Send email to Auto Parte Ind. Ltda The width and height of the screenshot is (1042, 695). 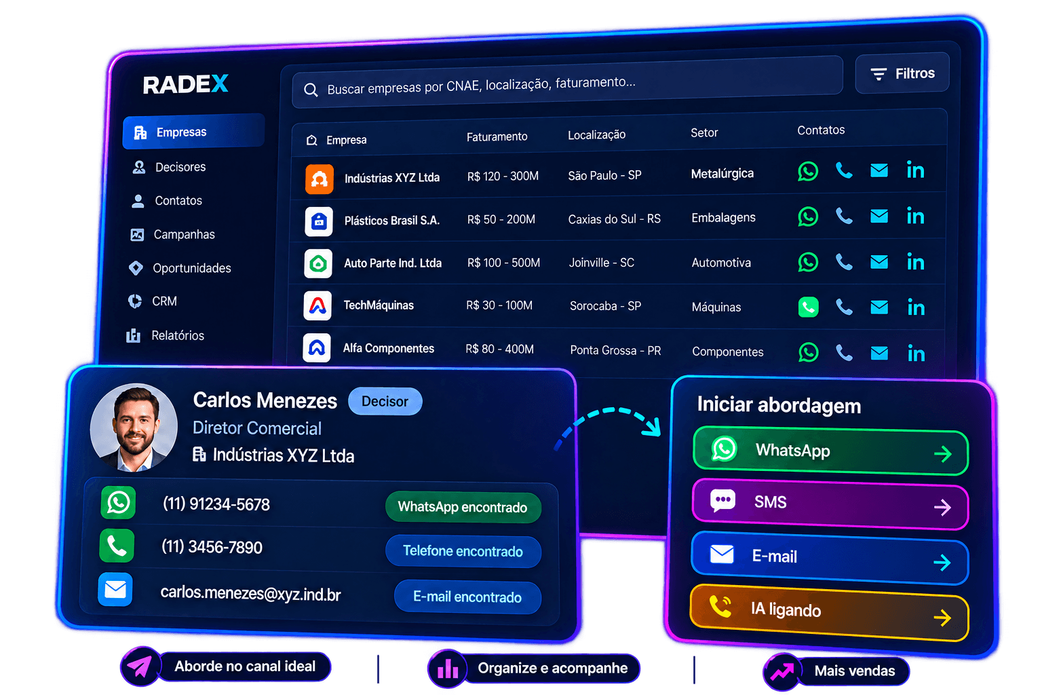(x=879, y=262)
